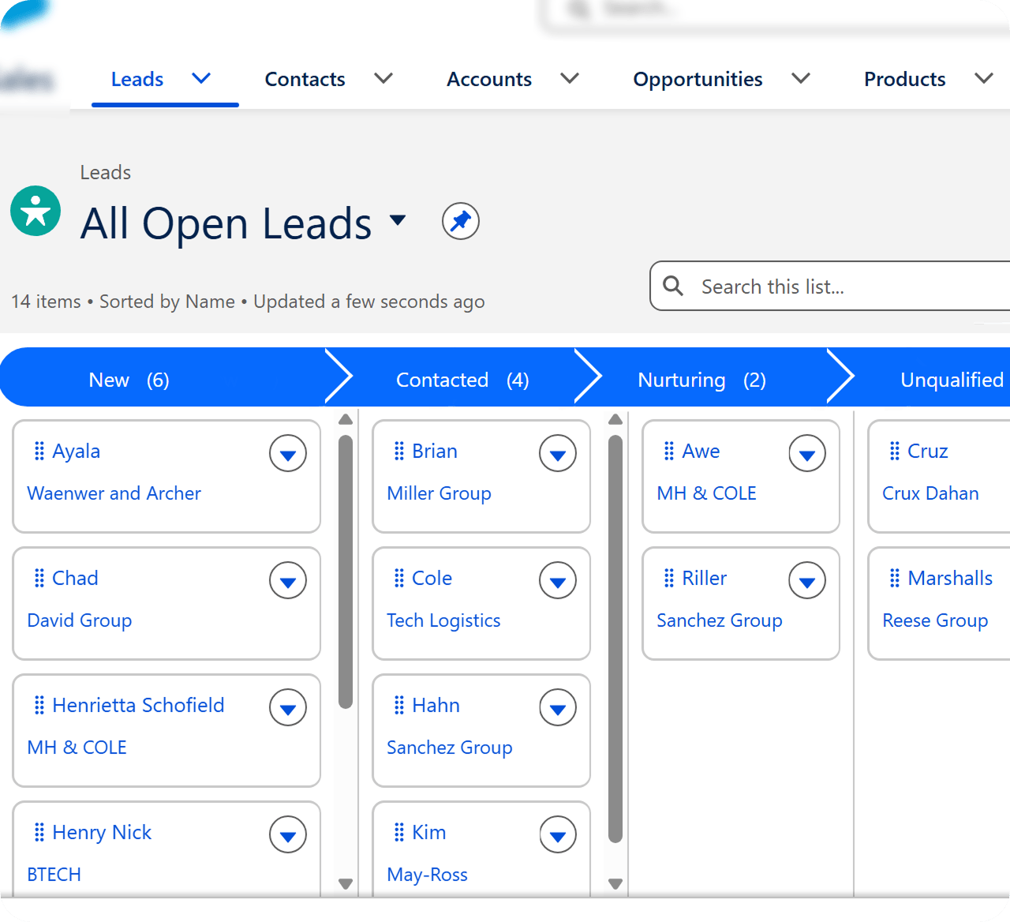Pin the All Open Leads list view
Viewport: 1010px width, 922px height.
point(461,221)
